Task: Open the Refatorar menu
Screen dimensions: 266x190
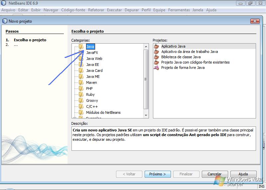Action: click(96, 10)
